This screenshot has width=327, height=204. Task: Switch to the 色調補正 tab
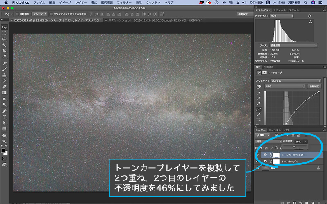tap(269, 67)
